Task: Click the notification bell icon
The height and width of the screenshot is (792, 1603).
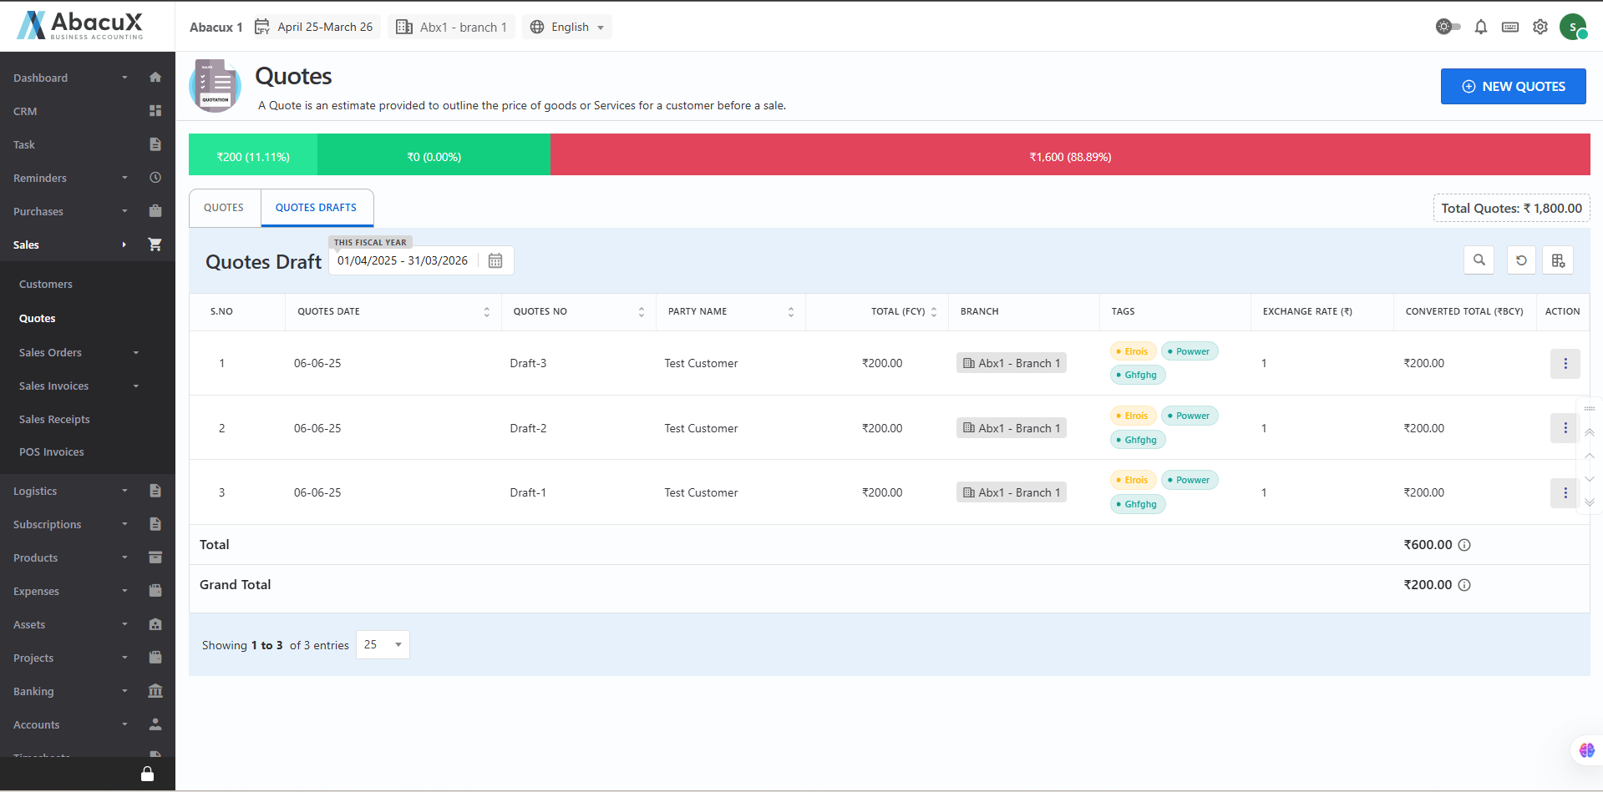Action: 1480,27
